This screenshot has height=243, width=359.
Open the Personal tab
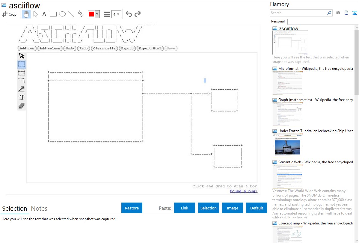278,21
